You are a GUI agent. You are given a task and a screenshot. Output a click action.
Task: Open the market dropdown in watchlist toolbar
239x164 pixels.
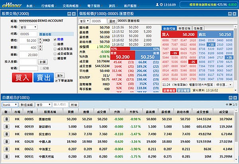tap(43, 105)
